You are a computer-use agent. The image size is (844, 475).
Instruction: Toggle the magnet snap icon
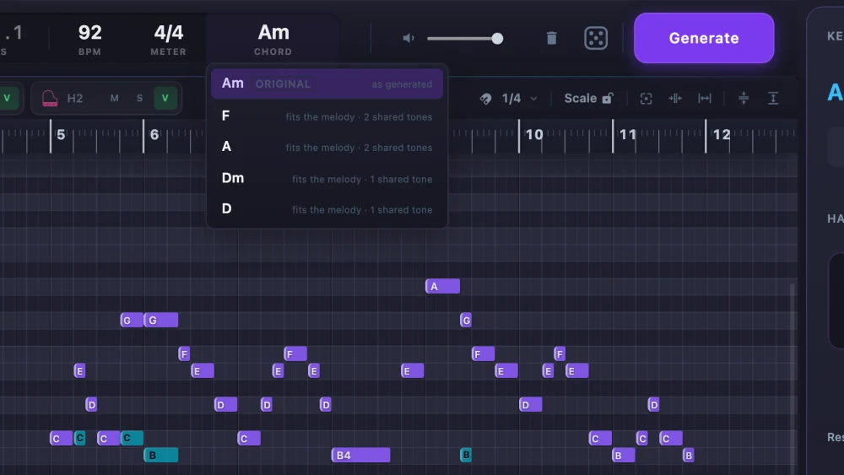click(x=485, y=99)
